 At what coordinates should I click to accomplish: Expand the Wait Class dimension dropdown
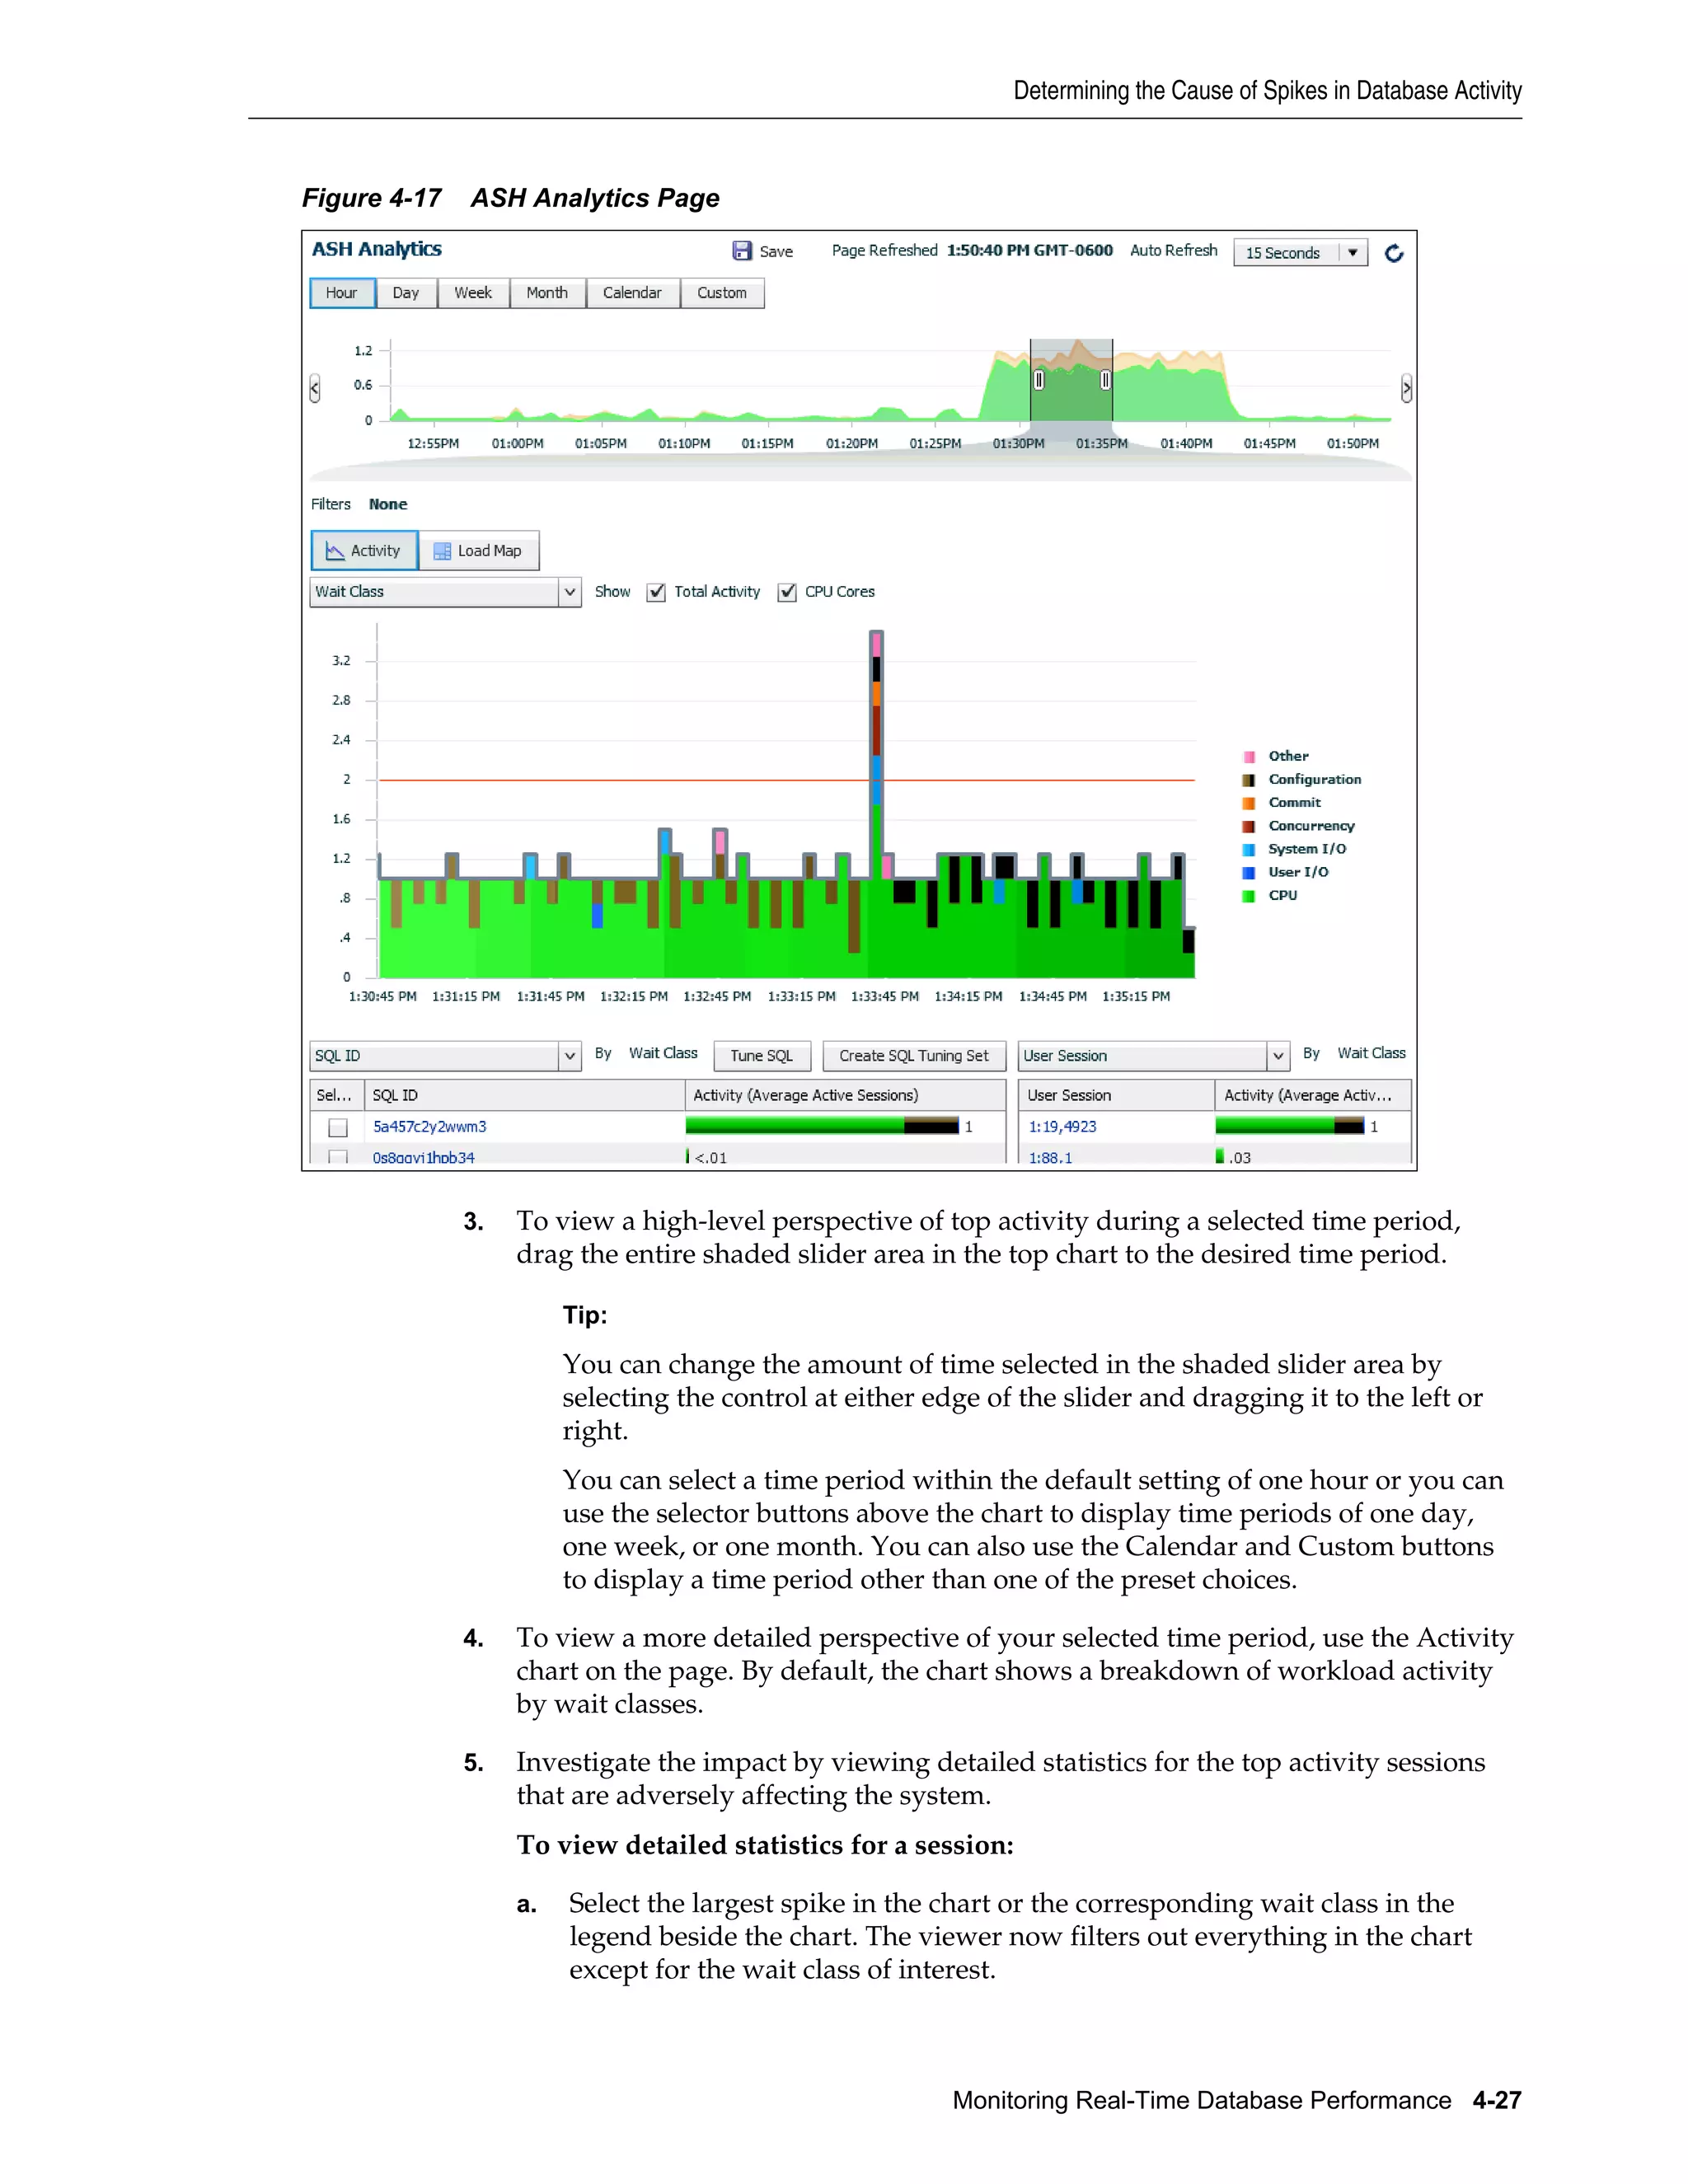click(x=569, y=592)
